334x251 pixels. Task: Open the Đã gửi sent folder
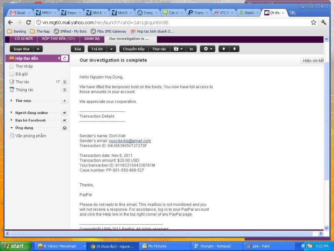tap(21, 74)
